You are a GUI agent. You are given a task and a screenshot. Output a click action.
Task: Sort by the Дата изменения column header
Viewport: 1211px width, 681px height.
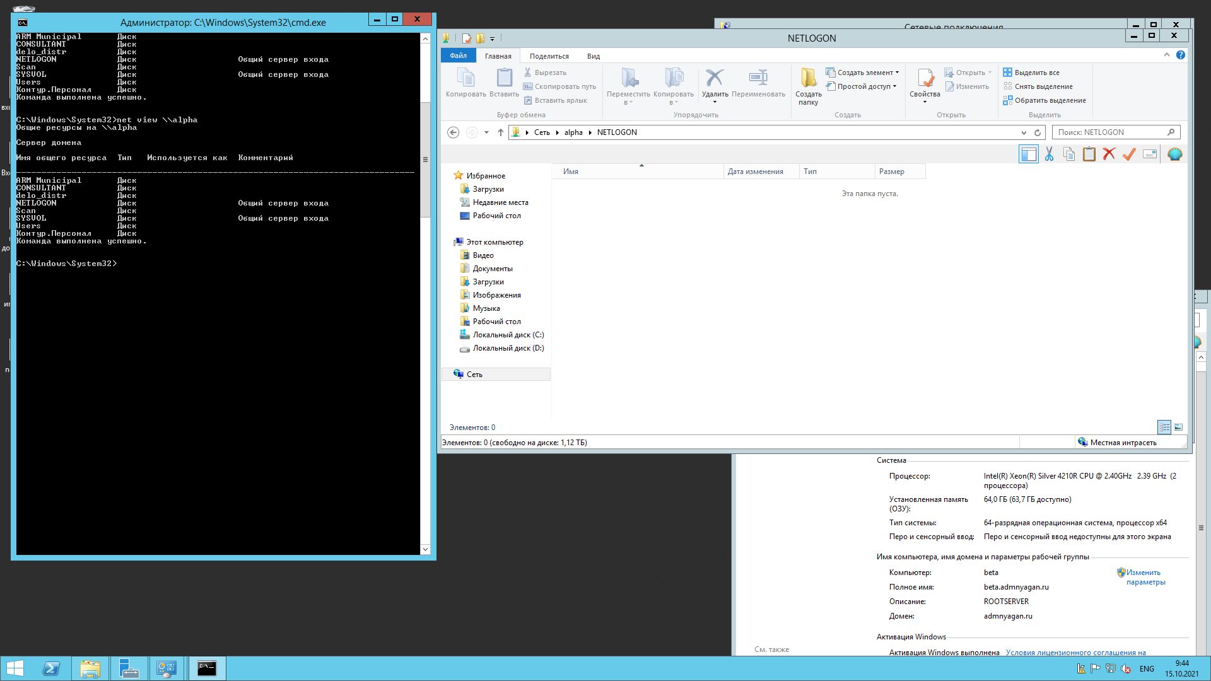click(x=761, y=172)
